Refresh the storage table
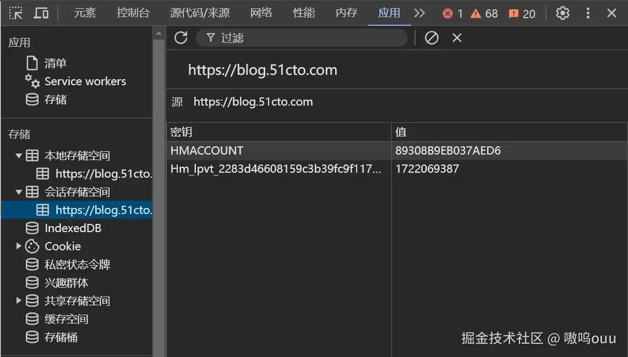628x357 pixels. tap(181, 38)
